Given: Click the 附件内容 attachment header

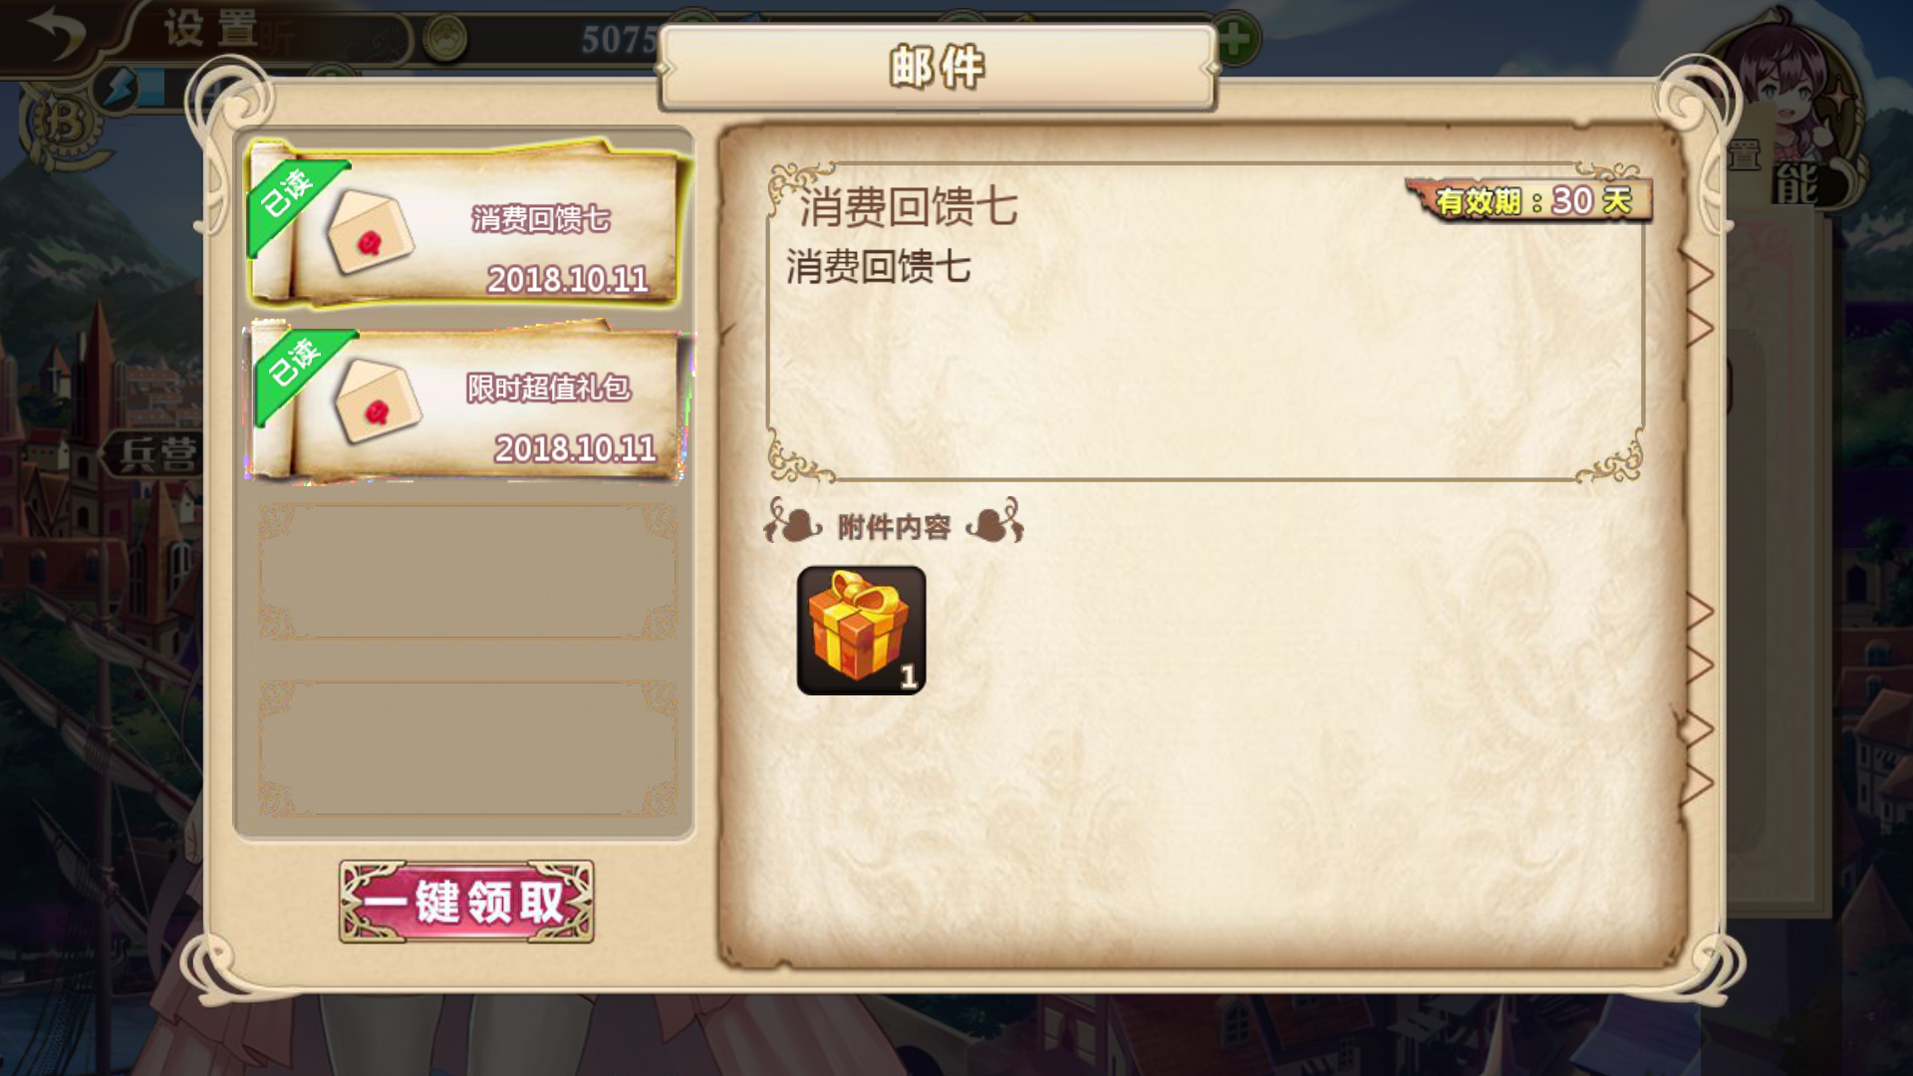Looking at the screenshot, I should click(x=894, y=525).
